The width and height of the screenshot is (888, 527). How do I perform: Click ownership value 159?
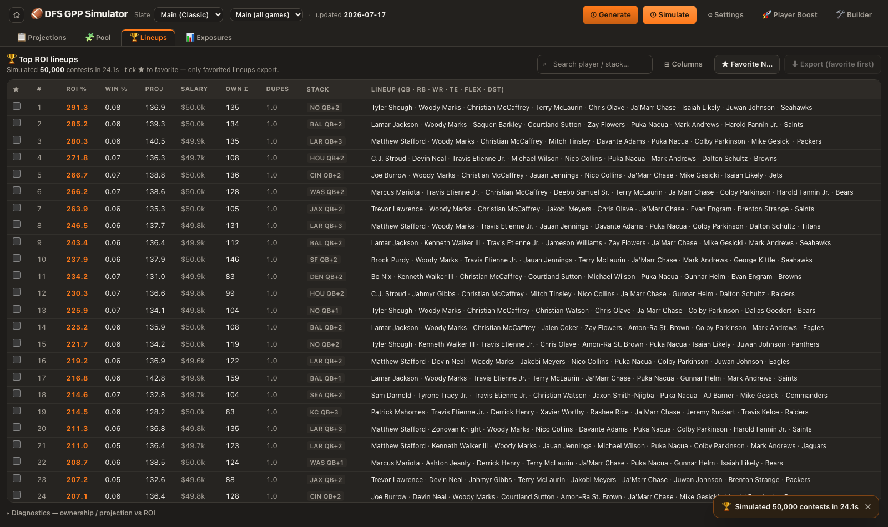point(233,378)
